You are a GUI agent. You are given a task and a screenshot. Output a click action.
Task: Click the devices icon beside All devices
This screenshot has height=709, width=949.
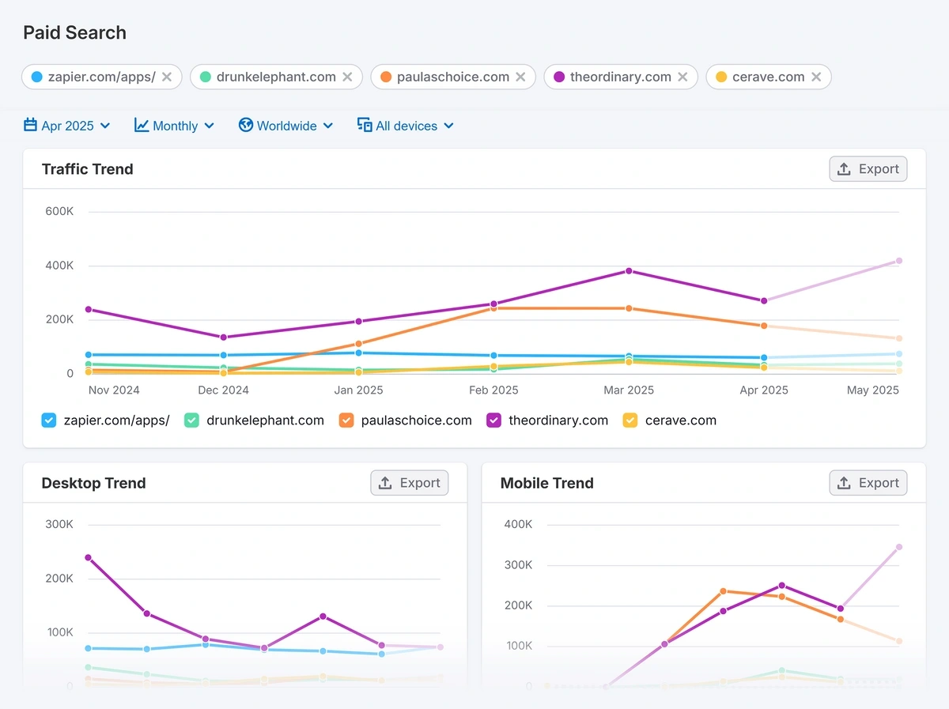click(365, 125)
